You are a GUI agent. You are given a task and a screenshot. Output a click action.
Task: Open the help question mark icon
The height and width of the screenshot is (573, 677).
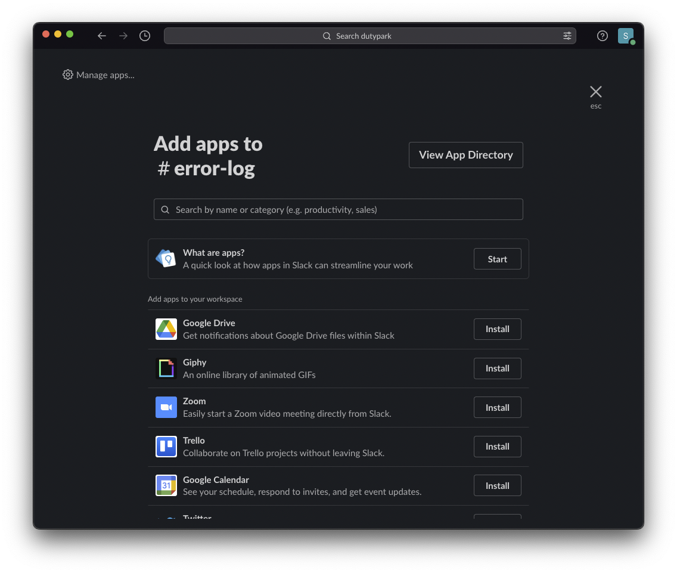[x=603, y=36]
